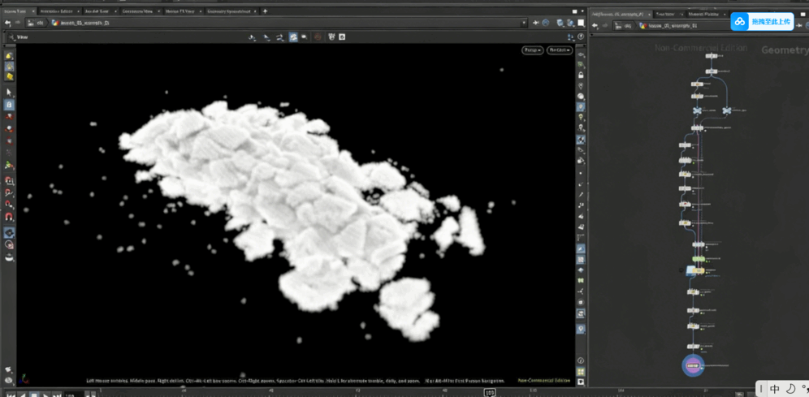The height and width of the screenshot is (397, 809).
Task: Click the back arrow in network editor path bar
Action: 595,26
